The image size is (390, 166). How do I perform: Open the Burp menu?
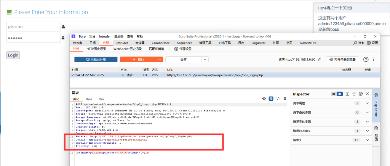coord(82,36)
